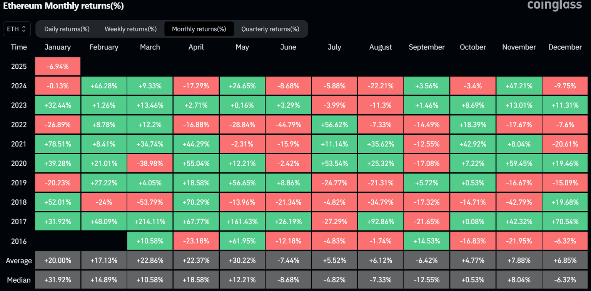The height and width of the screenshot is (291, 591).
Task: Click the Ethereum Monthly returns(%) title
Action: [x=63, y=6]
